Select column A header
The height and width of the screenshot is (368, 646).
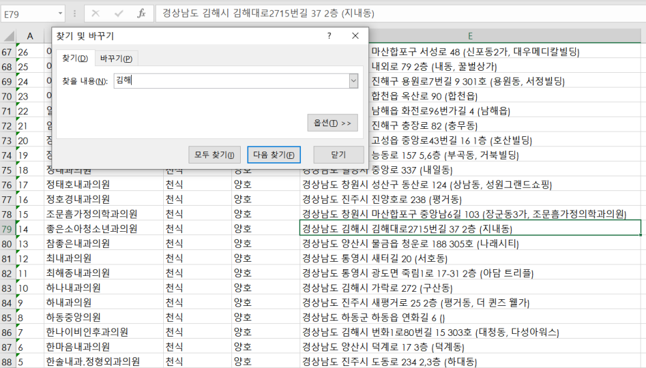tap(30, 36)
